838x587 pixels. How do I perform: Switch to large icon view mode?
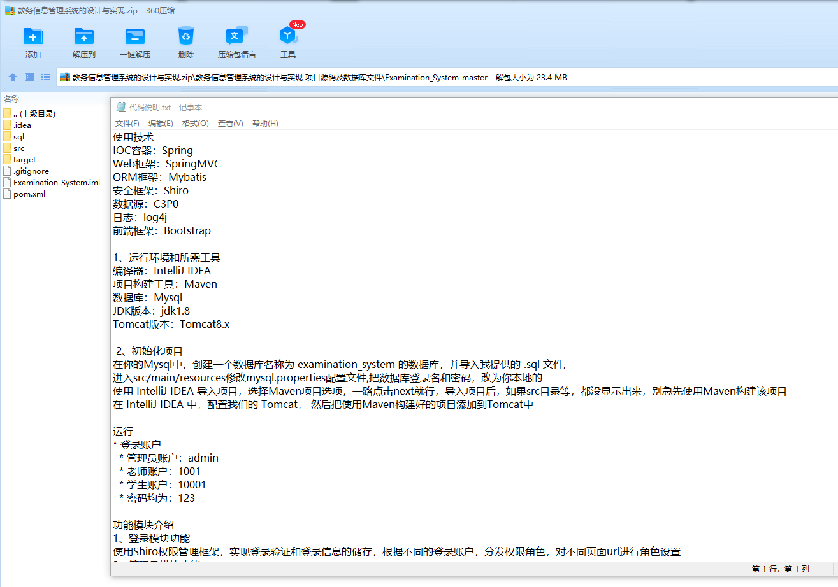point(29,77)
